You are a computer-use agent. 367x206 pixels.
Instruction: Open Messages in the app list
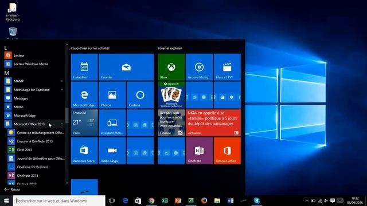tap(34, 98)
